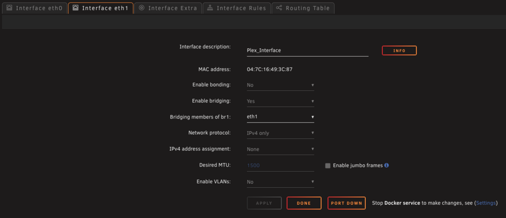Open the Settings link

coord(486,203)
